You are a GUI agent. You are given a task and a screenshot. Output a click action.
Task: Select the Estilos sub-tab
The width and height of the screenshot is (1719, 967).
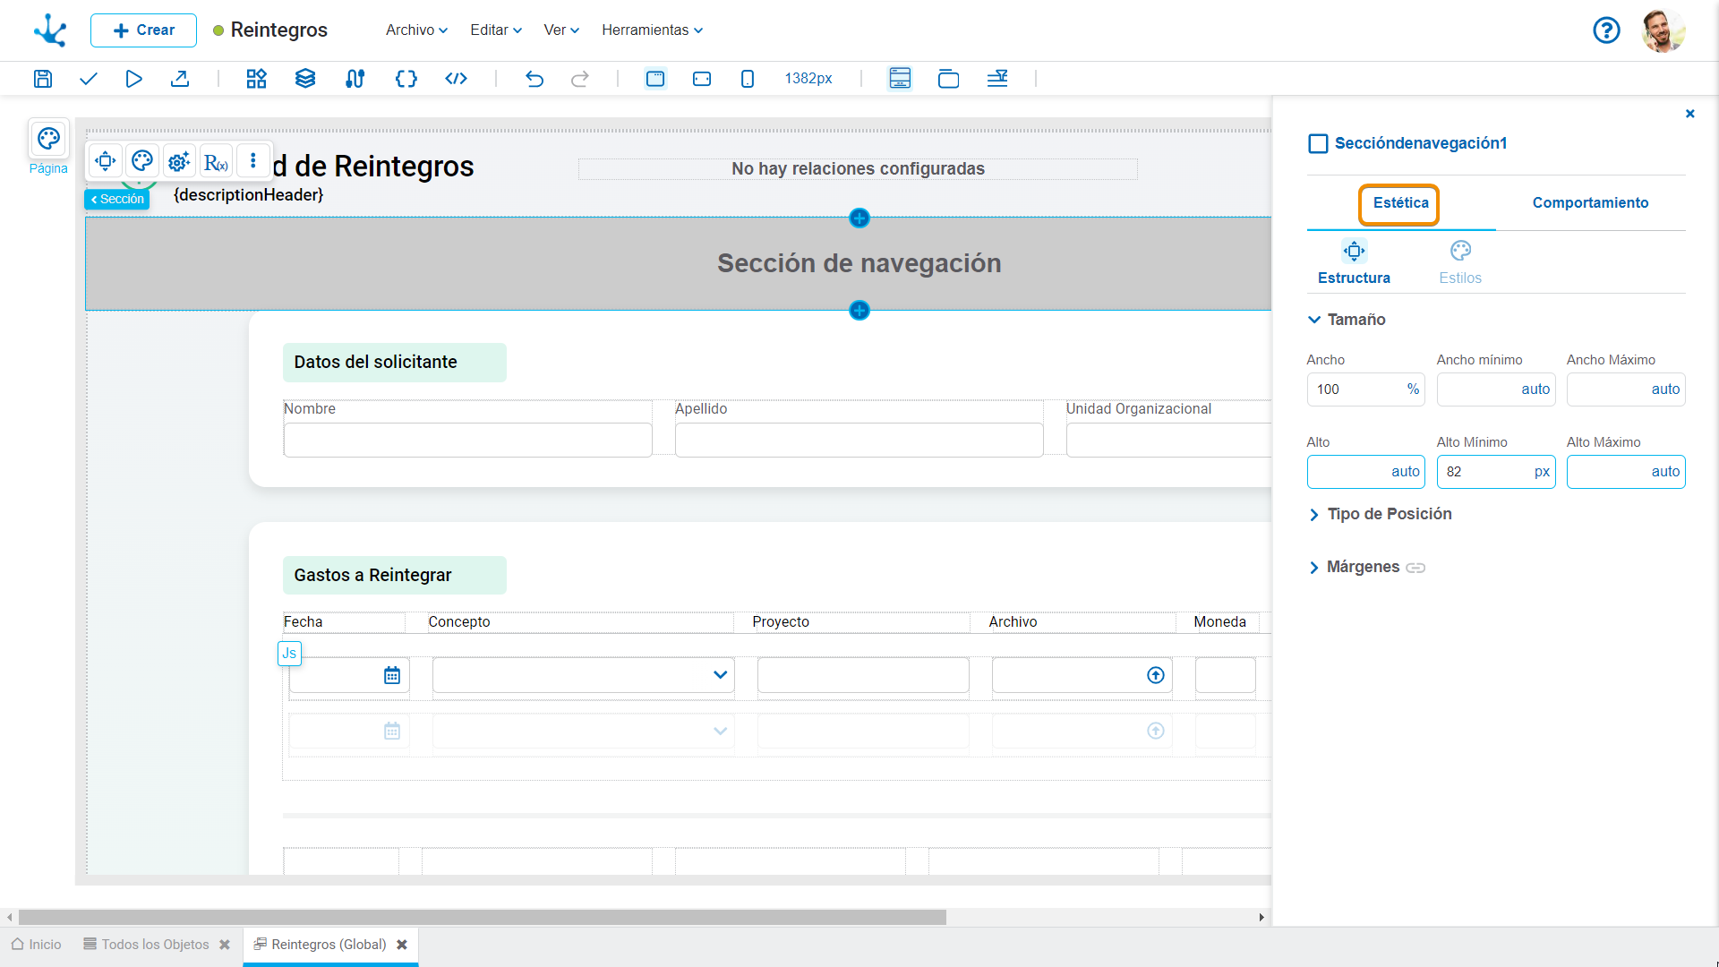click(x=1460, y=263)
